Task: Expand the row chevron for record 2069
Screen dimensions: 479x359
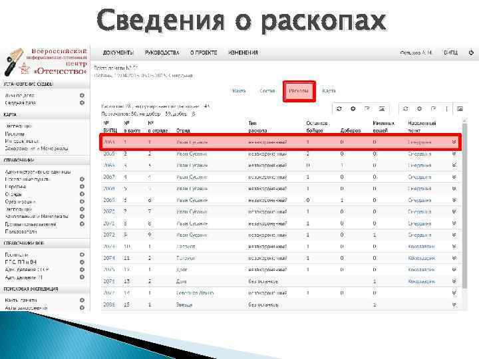Action: (454, 200)
